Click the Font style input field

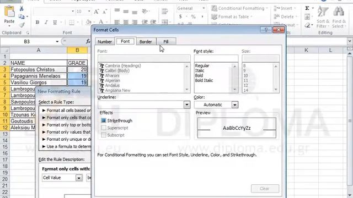pos(216,58)
